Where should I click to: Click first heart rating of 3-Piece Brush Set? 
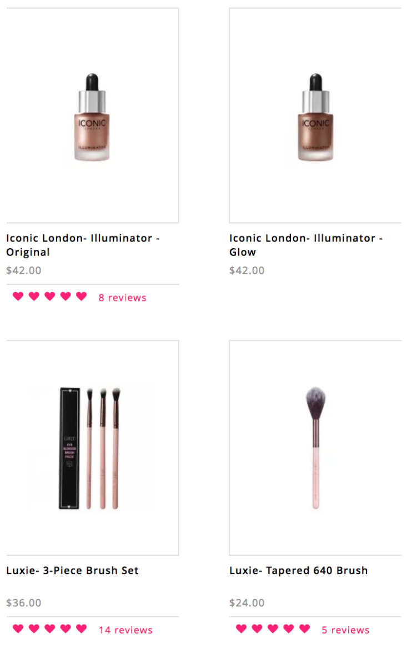18,628
